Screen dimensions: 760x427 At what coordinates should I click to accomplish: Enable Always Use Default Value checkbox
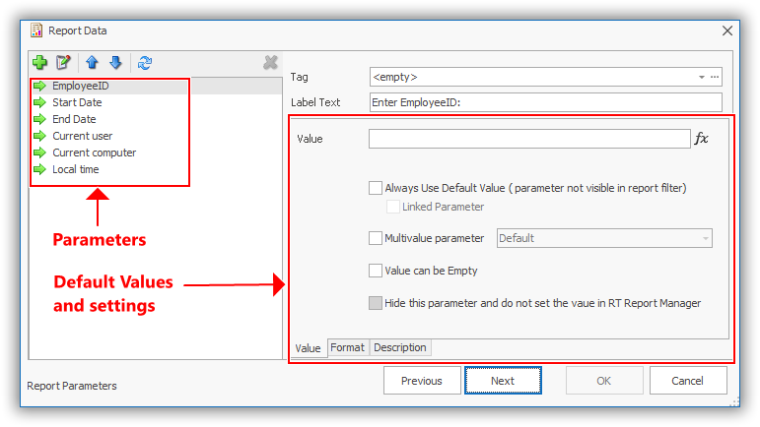(x=375, y=188)
